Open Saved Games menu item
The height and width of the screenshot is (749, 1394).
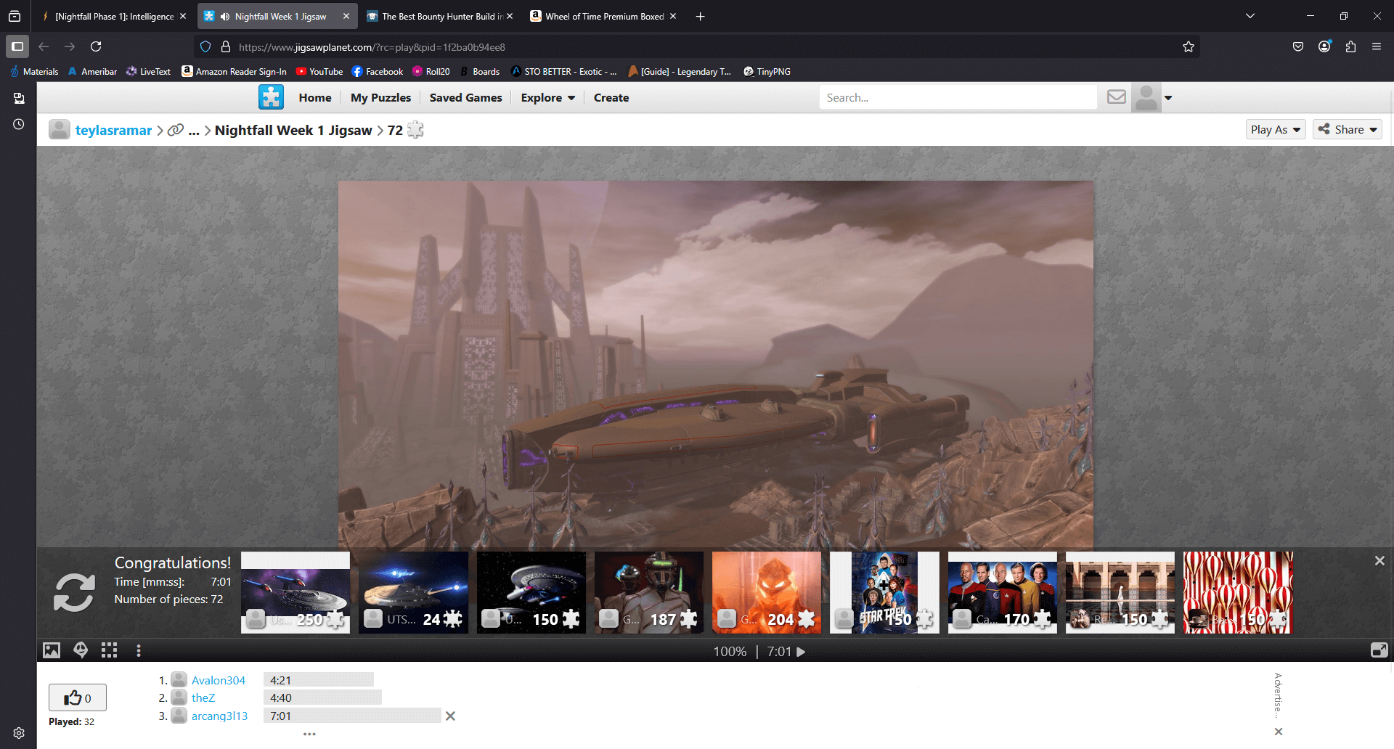(465, 98)
